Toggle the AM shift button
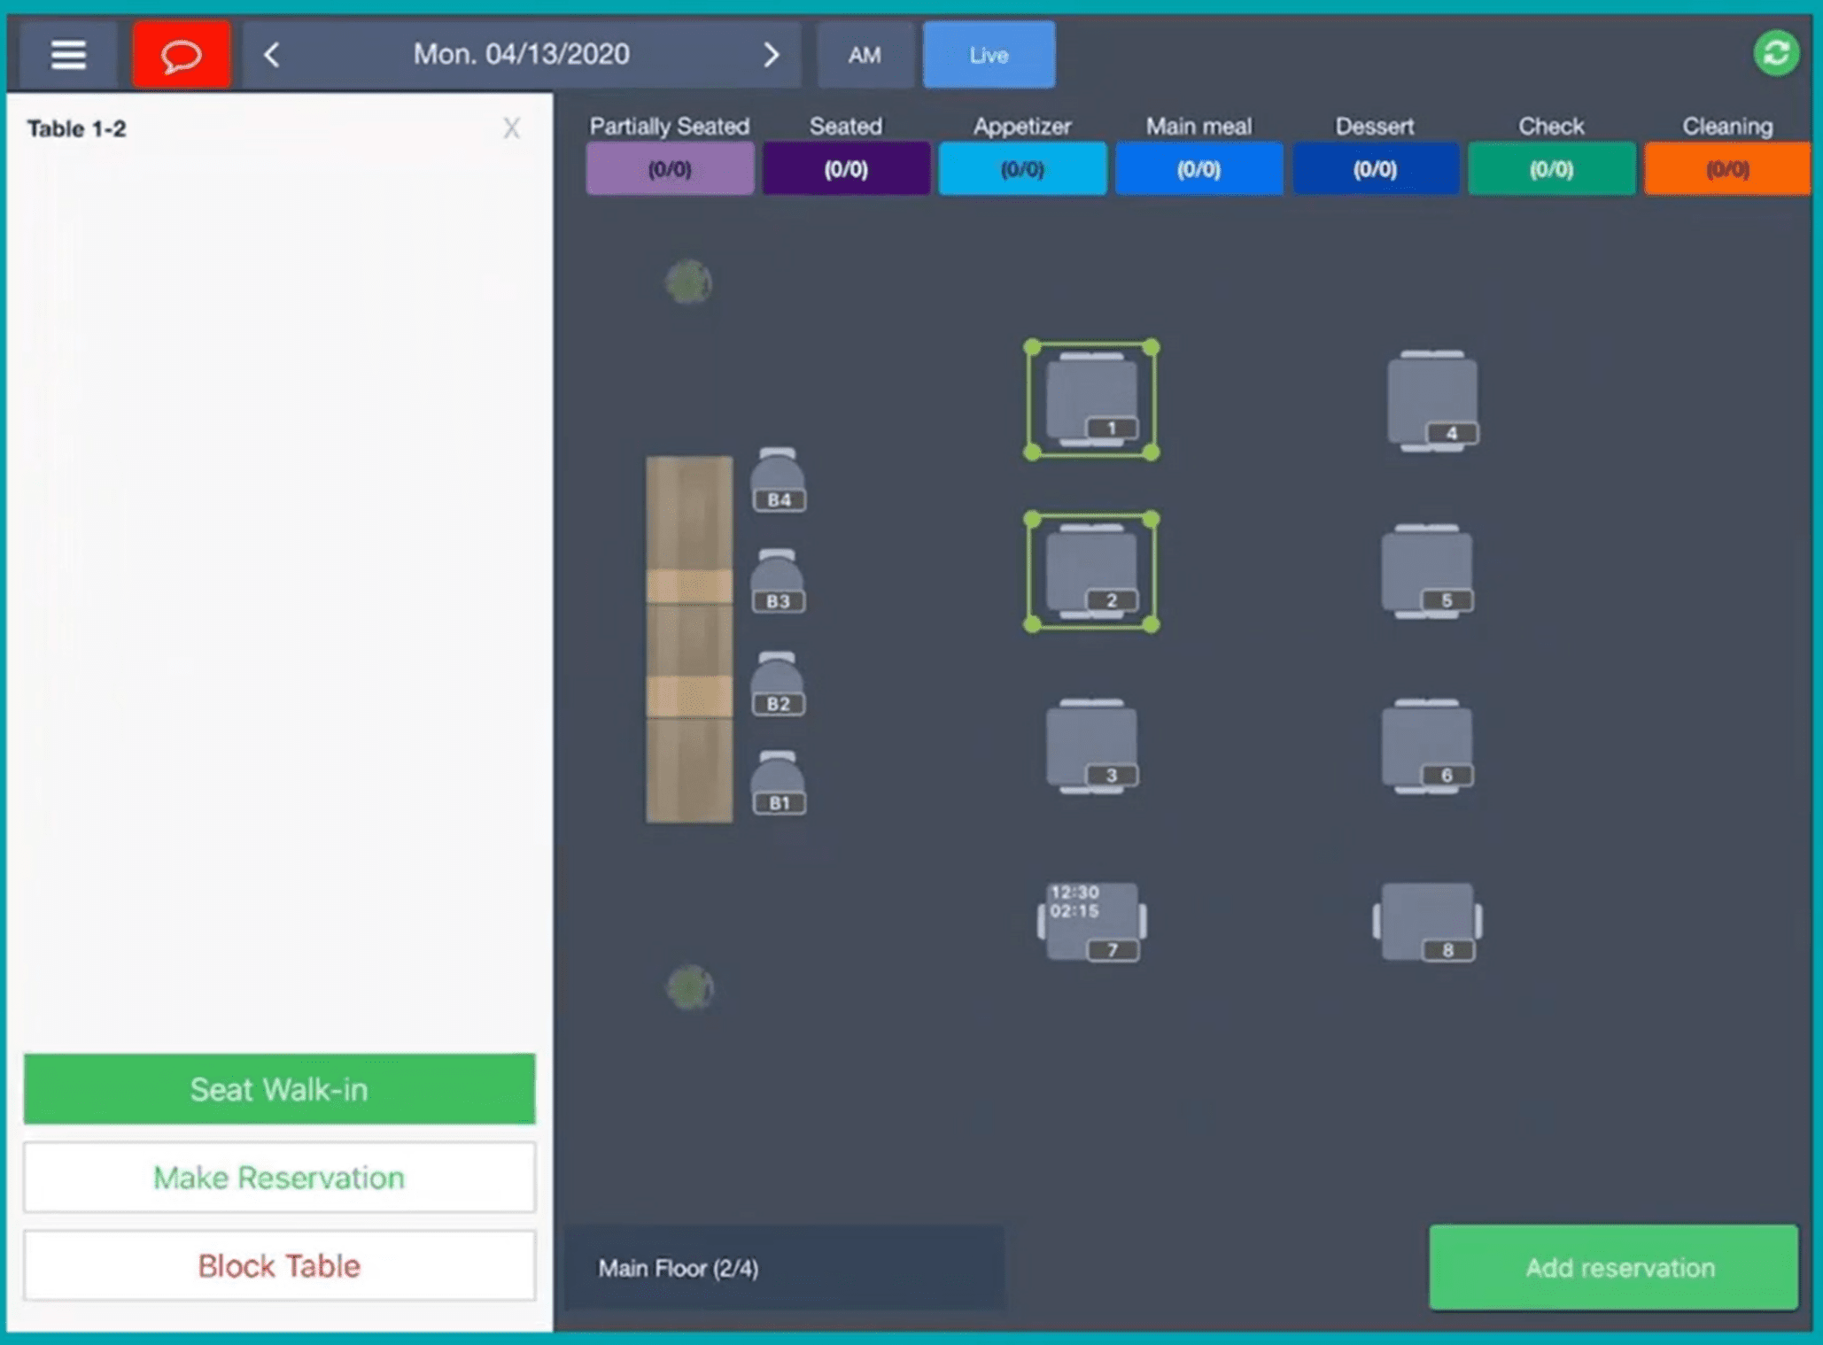Viewport: 1823px width, 1345px height. pos(864,55)
